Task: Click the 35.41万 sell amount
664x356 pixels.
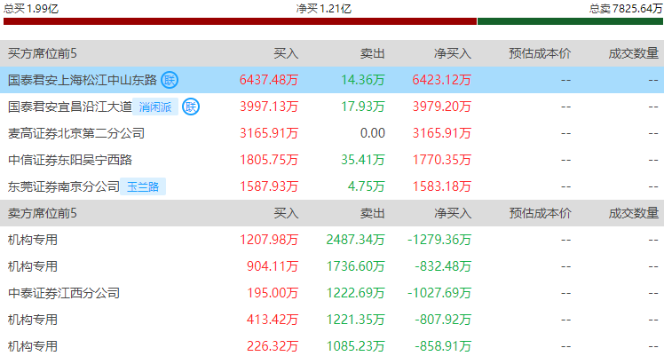Action: point(363,160)
